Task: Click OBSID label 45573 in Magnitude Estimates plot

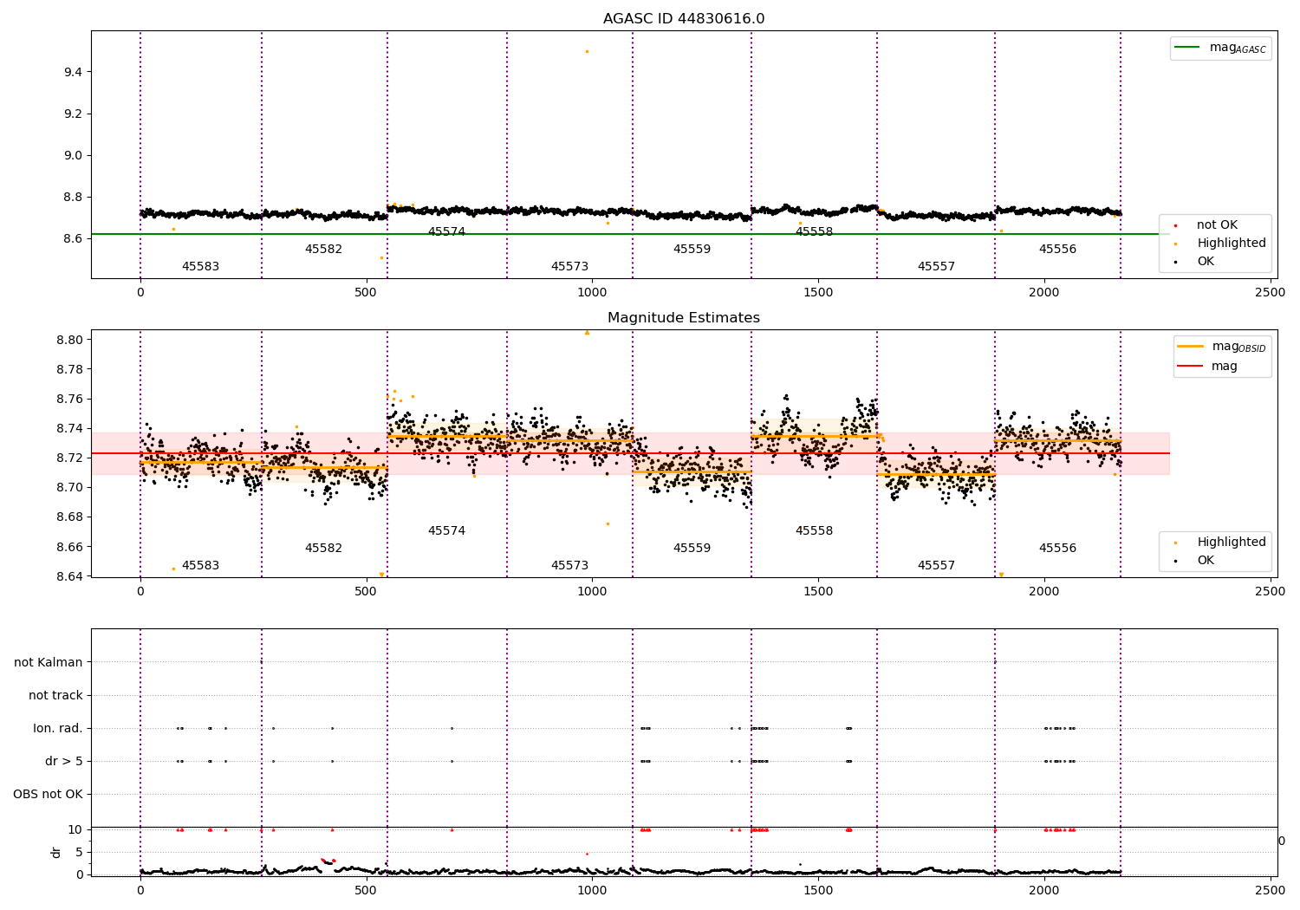Action: 569,566
